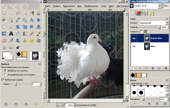Screen dimensions: 170x108
Task: Select the Clone stamp tool
Action: coord(25,40)
